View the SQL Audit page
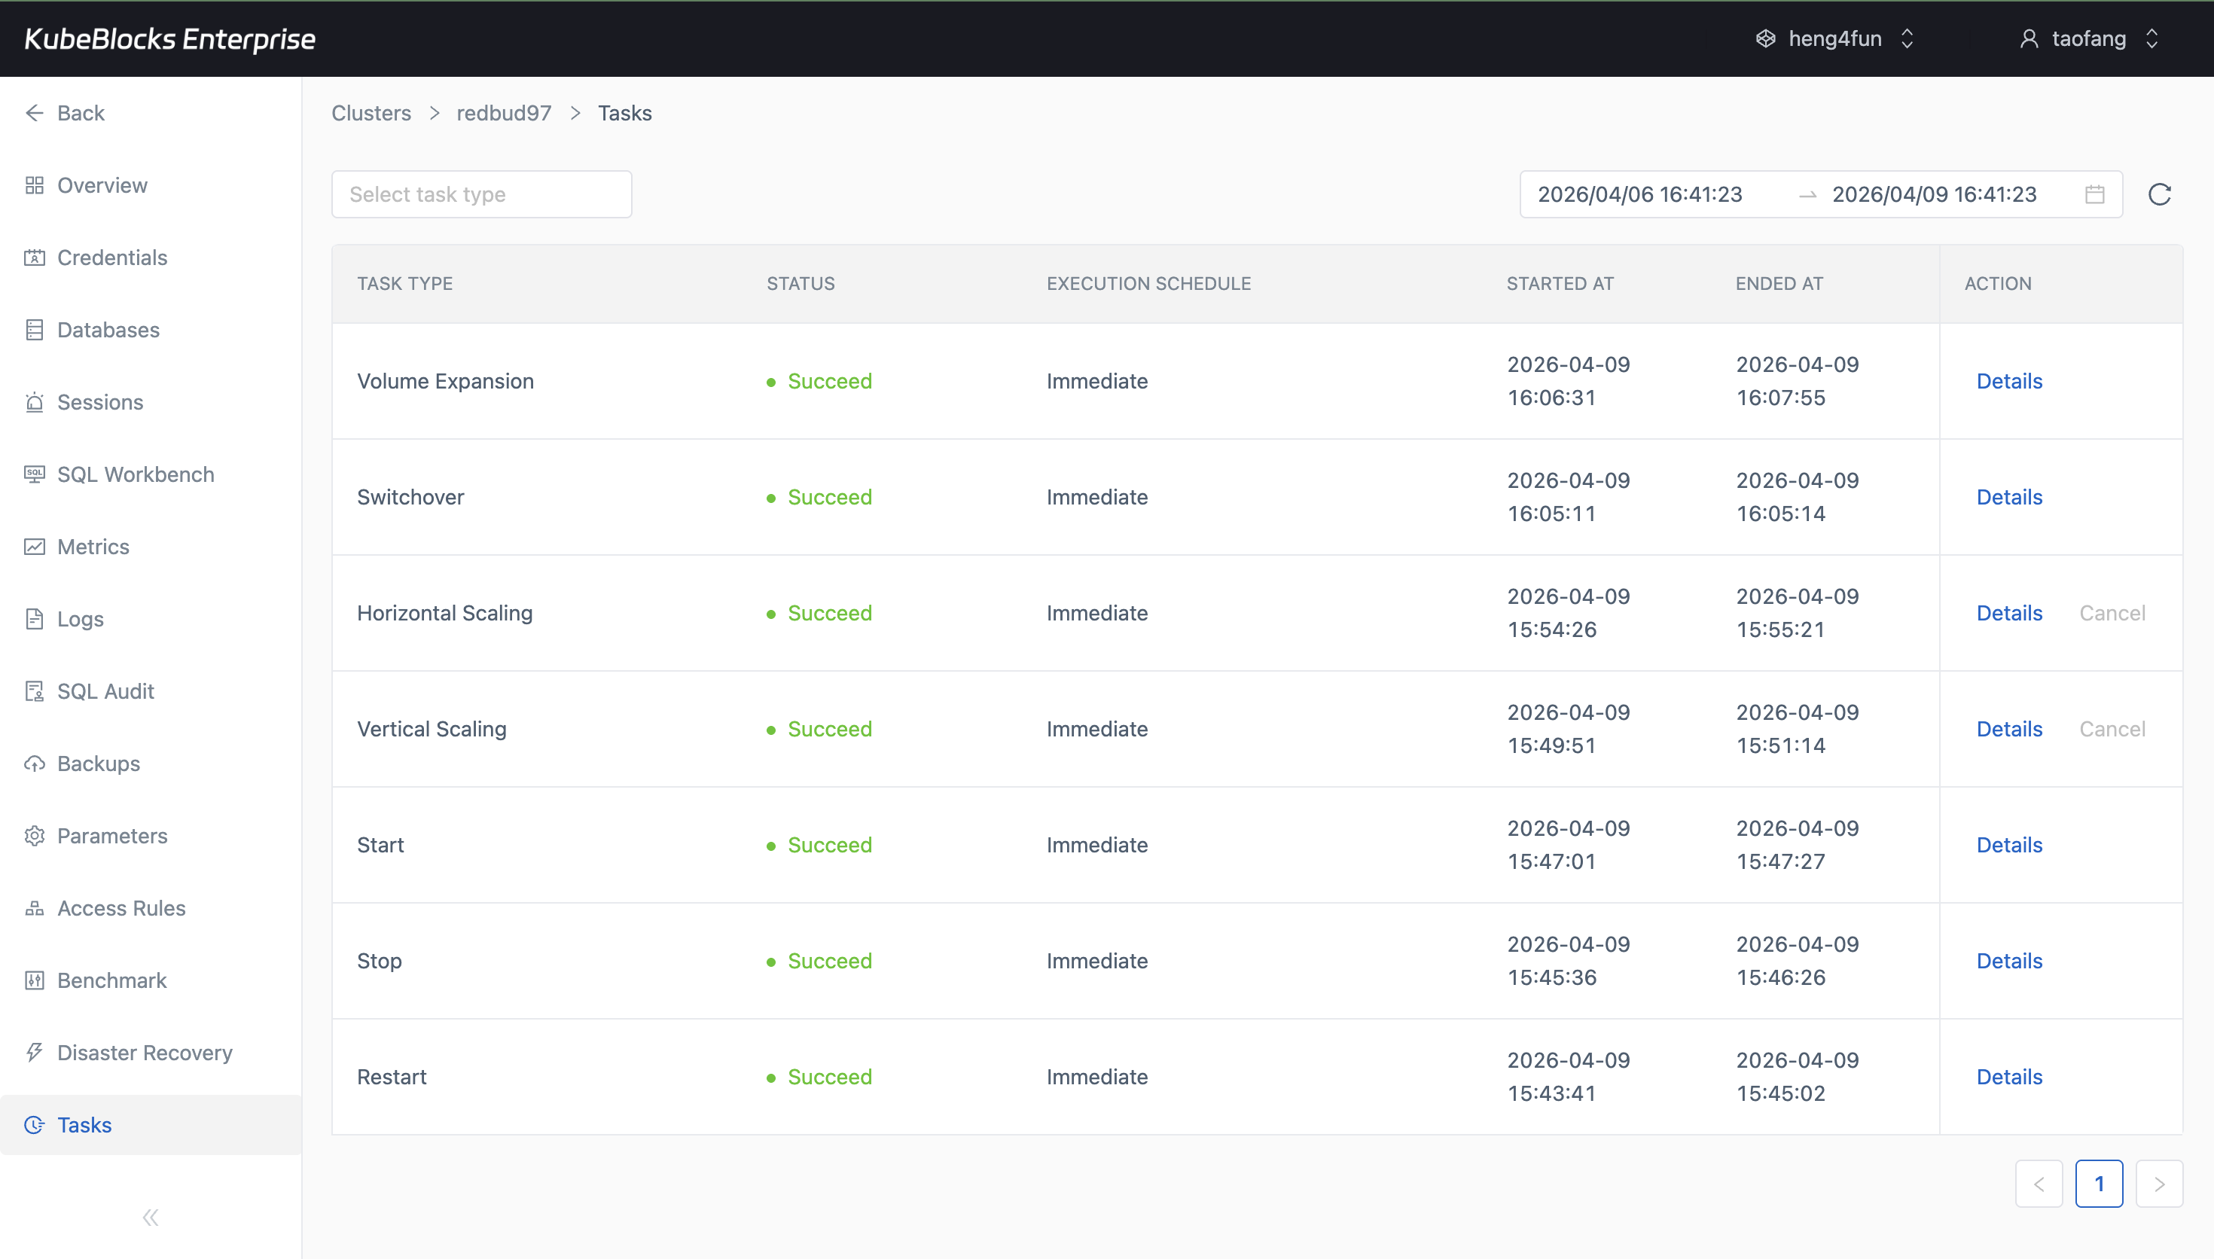This screenshot has height=1259, width=2214. click(x=104, y=691)
